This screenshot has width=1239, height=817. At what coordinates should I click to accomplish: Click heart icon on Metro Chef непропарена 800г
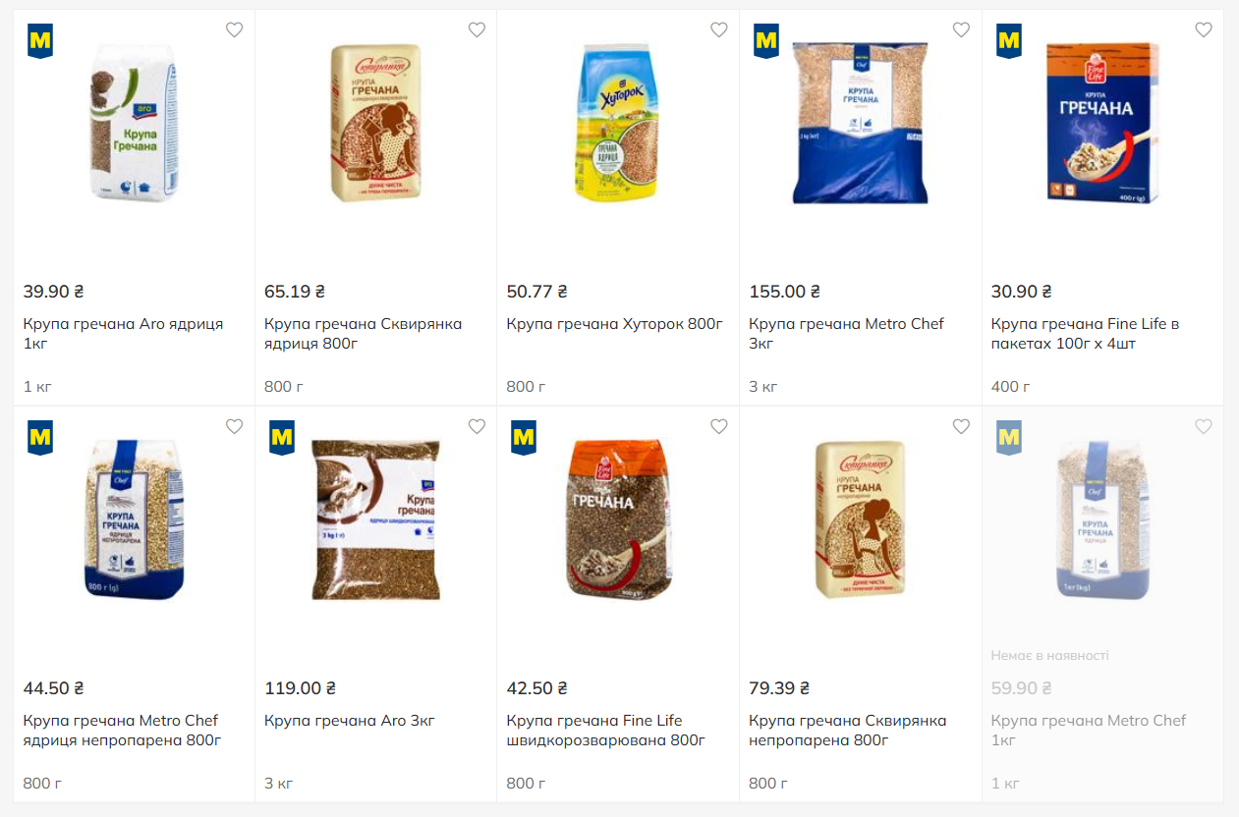coord(234,426)
